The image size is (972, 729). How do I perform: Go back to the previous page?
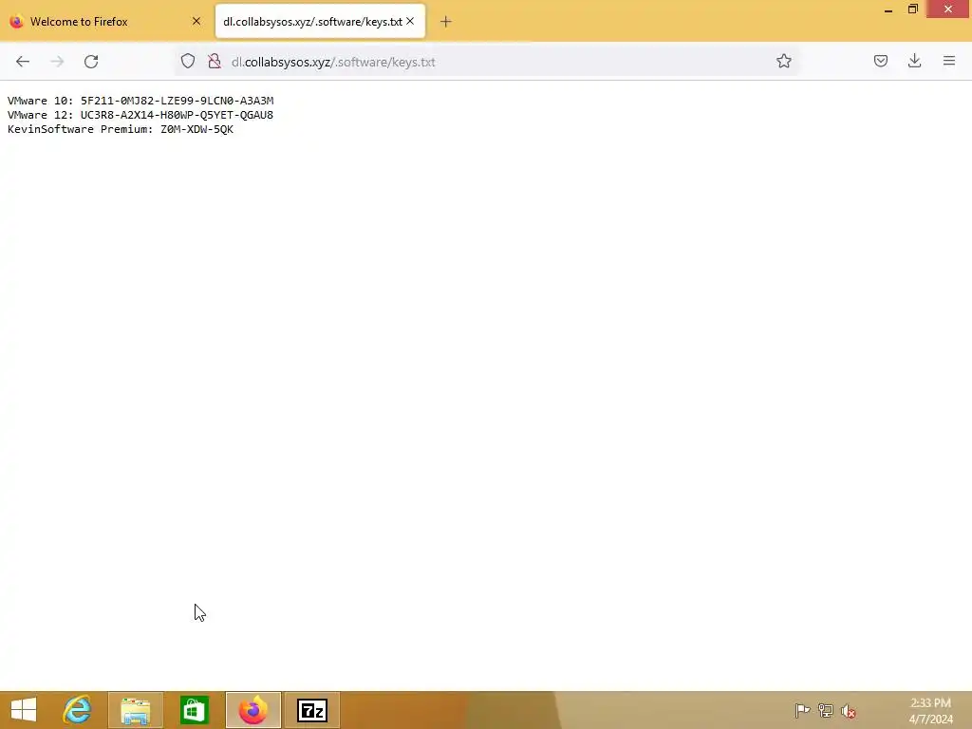click(23, 62)
